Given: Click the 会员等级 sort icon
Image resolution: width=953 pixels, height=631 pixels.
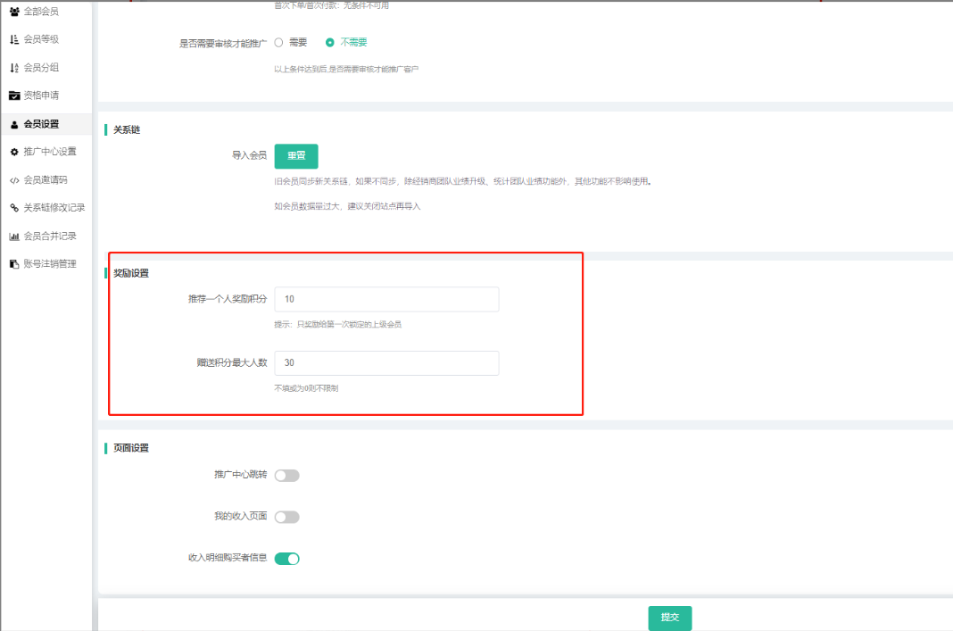Looking at the screenshot, I should click(14, 39).
